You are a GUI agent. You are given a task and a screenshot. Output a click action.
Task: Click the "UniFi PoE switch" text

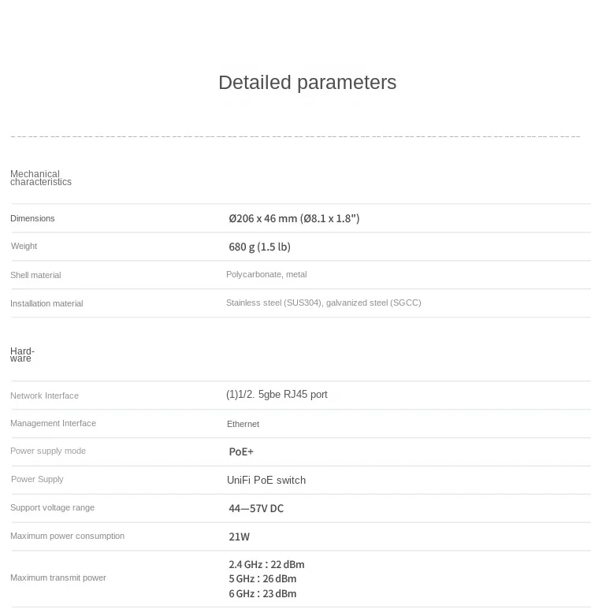(x=266, y=480)
